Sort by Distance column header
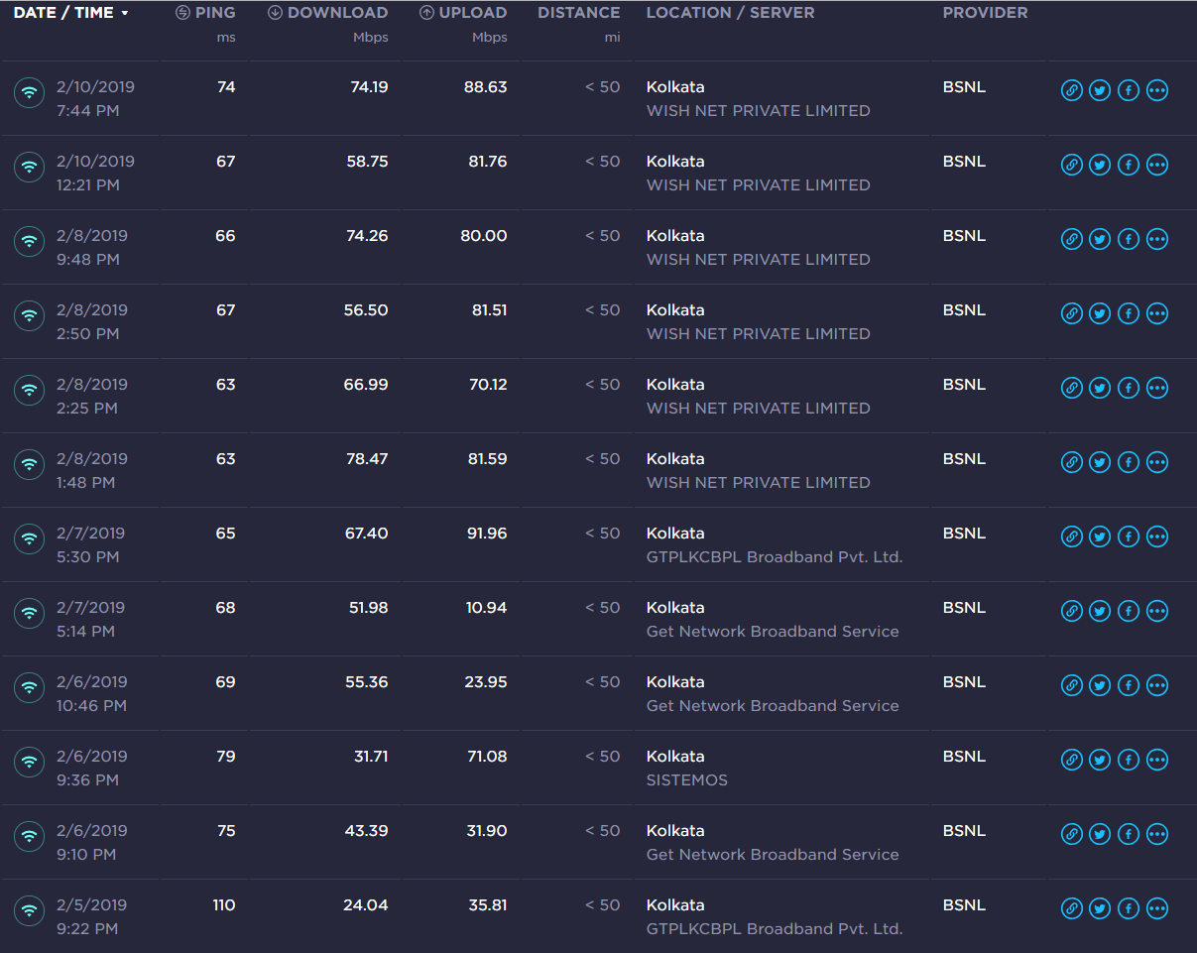 [579, 13]
